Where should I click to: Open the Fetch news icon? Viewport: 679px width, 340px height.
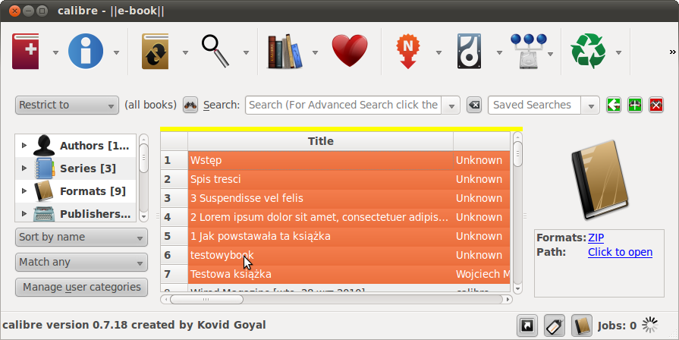pos(408,52)
